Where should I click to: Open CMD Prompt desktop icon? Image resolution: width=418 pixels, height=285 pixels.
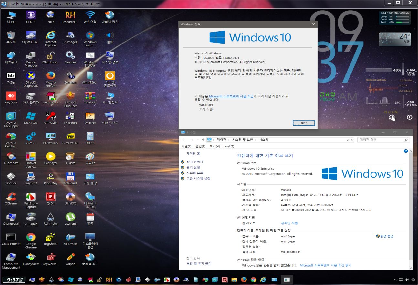click(11, 240)
